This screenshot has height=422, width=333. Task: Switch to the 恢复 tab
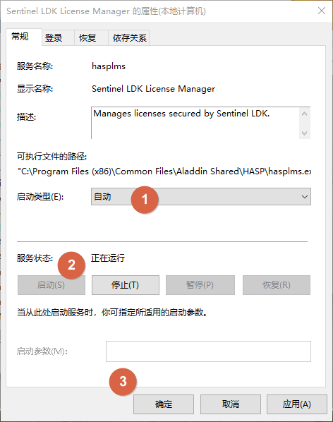(87, 38)
